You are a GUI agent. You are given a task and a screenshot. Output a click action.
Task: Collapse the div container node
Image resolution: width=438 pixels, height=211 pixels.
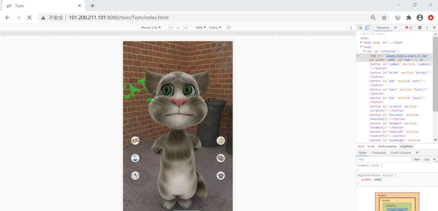(x=364, y=51)
